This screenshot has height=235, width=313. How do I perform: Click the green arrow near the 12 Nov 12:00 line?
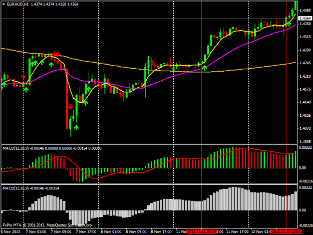[288, 24]
